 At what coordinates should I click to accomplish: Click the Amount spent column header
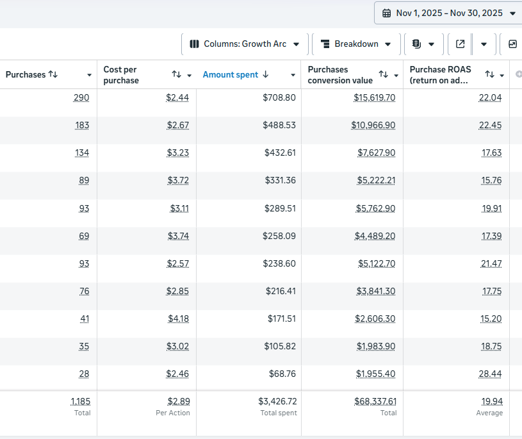point(231,75)
